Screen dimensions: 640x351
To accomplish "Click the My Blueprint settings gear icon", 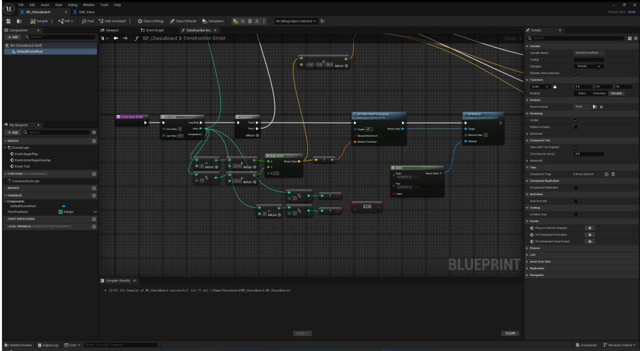I will (94, 132).
